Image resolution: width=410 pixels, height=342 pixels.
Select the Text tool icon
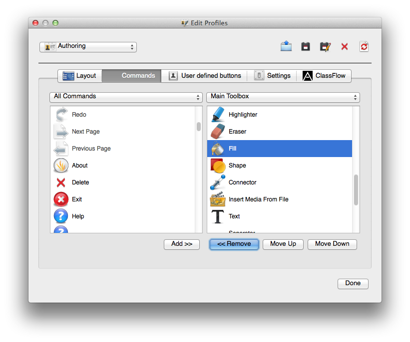218,216
